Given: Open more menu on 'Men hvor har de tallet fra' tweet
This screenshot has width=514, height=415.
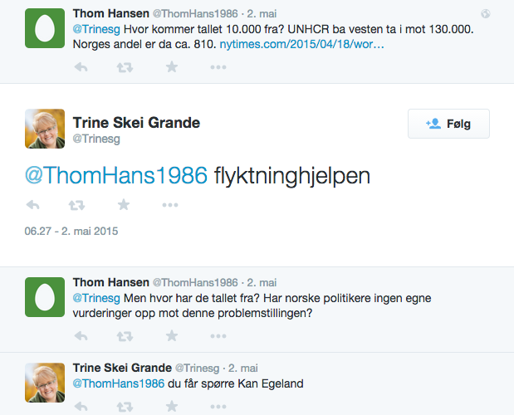Looking at the screenshot, I should (x=218, y=336).
